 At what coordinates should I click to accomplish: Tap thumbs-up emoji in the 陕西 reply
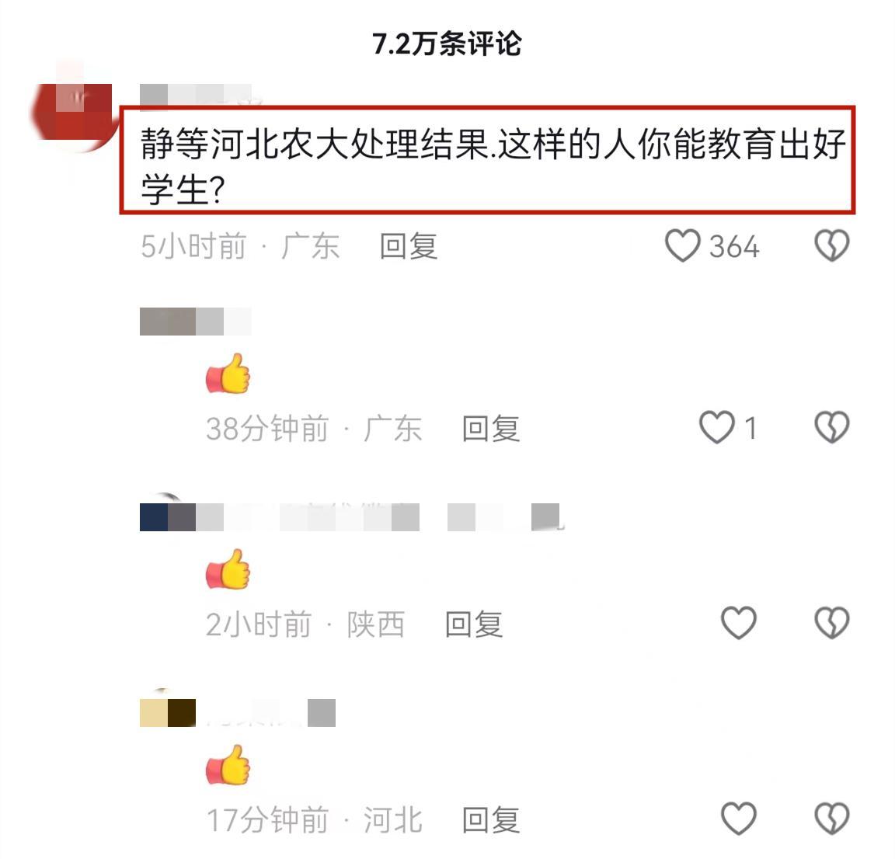[x=228, y=569]
